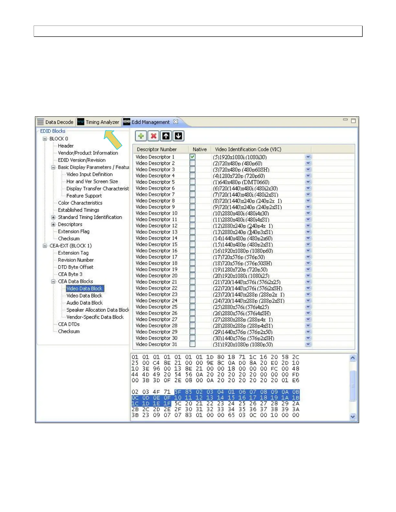Check Native for Video Descriptor 31
Image resolution: width=396 pixels, height=512 pixels.
coord(192,344)
